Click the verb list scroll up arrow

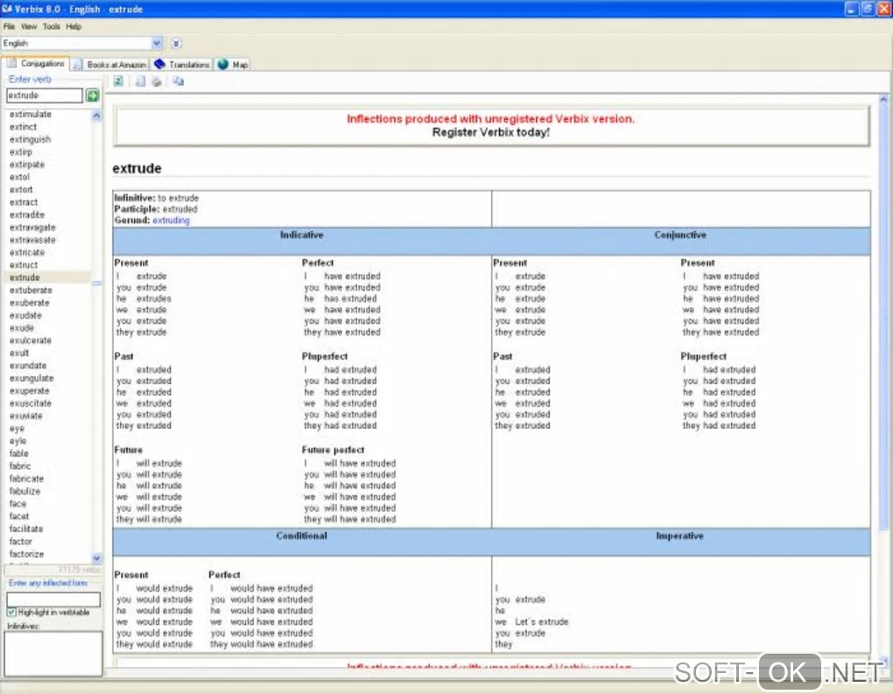click(96, 116)
